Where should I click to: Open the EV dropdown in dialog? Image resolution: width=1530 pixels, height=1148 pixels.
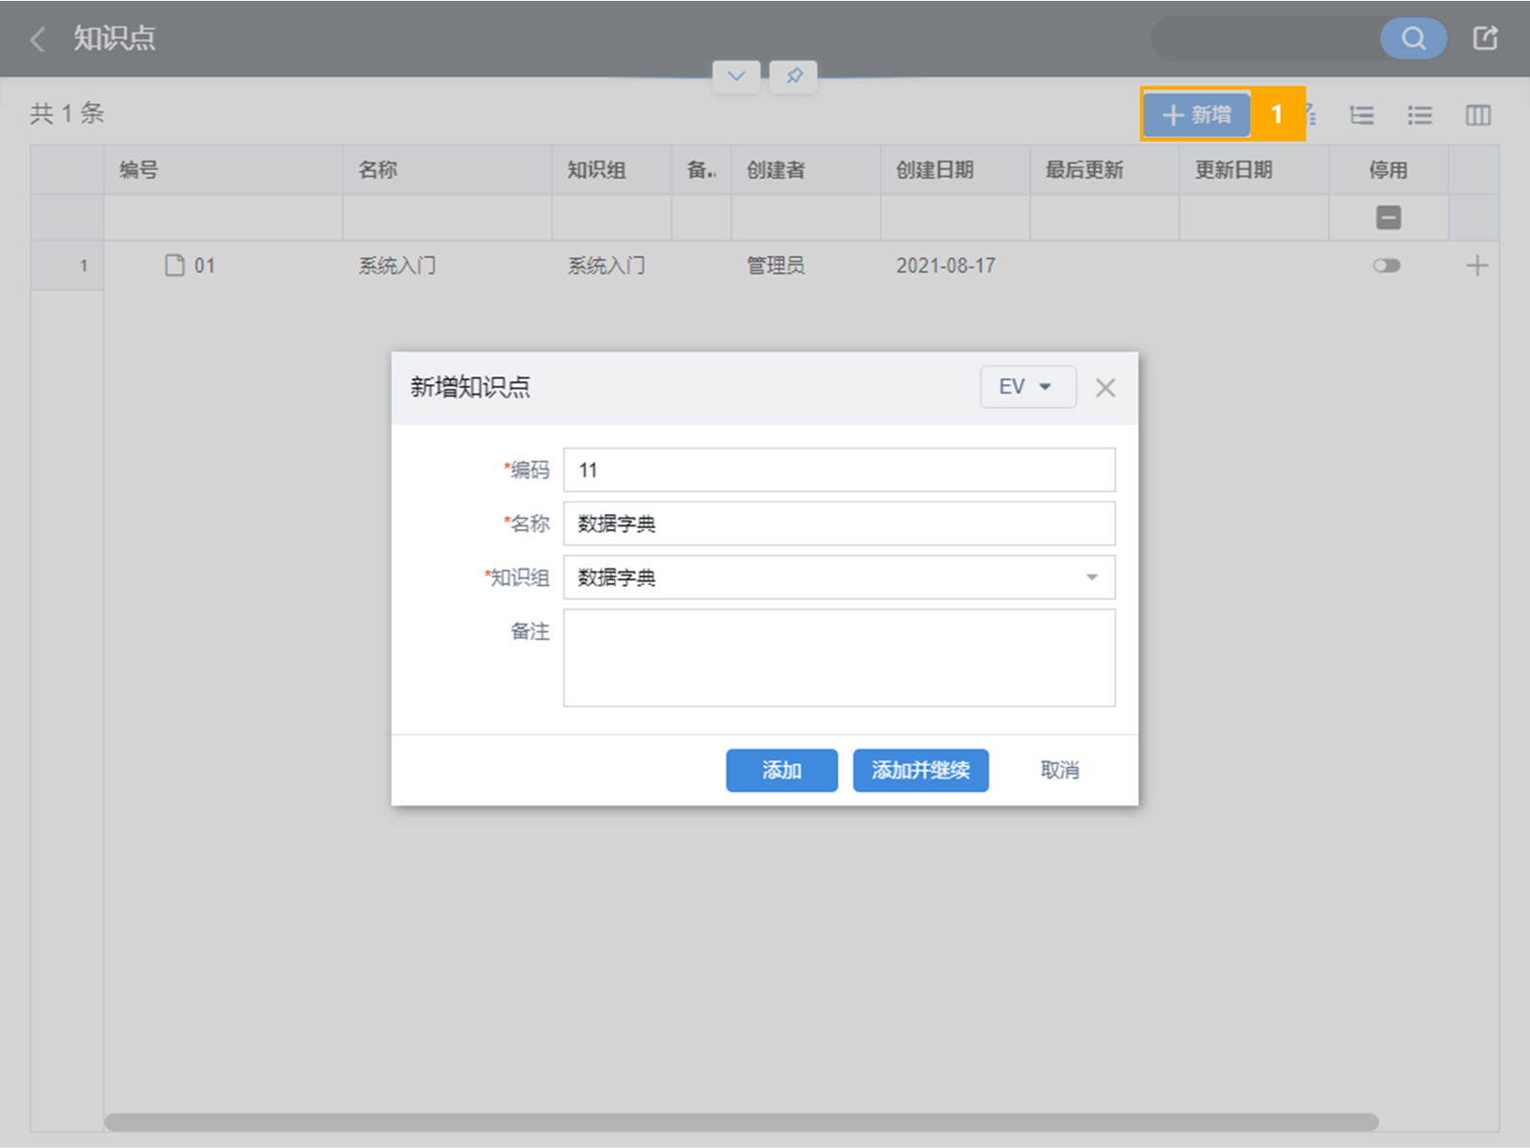(x=1028, y=387)
